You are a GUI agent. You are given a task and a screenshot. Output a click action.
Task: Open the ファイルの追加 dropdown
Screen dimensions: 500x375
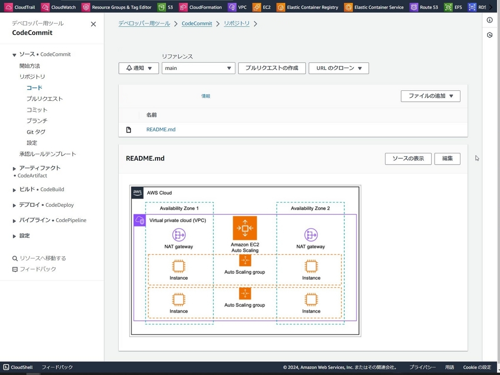click(x=430, y=96)
